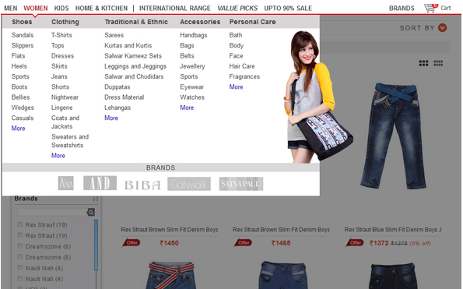Select Jeans under Clothing
The height and width of the screenshot is (289, 463).
pos(59,76)
